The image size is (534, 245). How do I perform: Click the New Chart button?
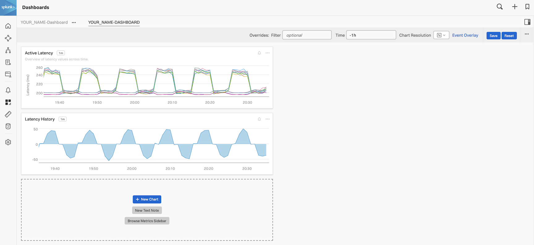(147, 199)
